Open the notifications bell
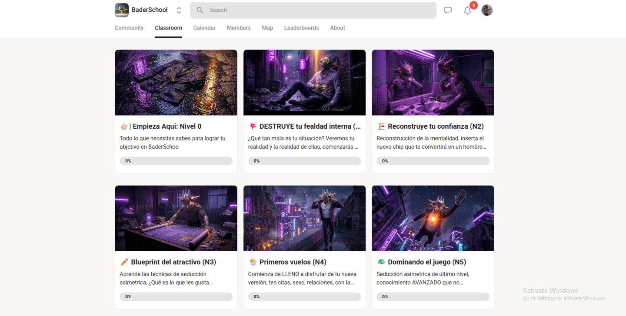The width and height of the screenshot is (626, 316). [467, 10]
